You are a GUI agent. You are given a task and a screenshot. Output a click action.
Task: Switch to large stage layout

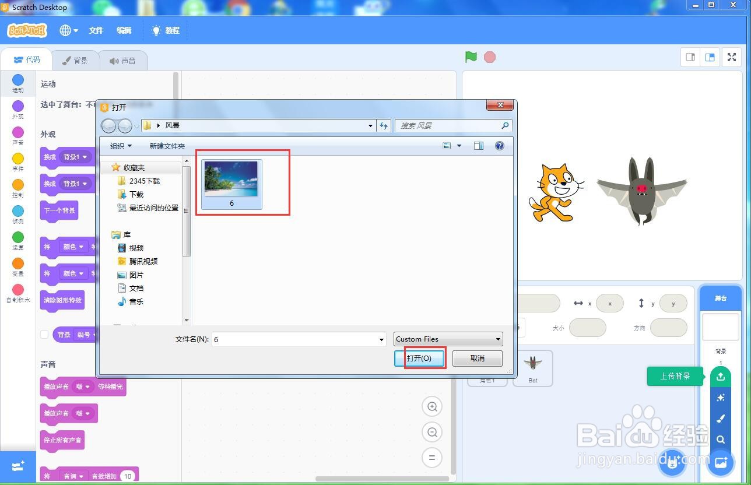point(710,57)
